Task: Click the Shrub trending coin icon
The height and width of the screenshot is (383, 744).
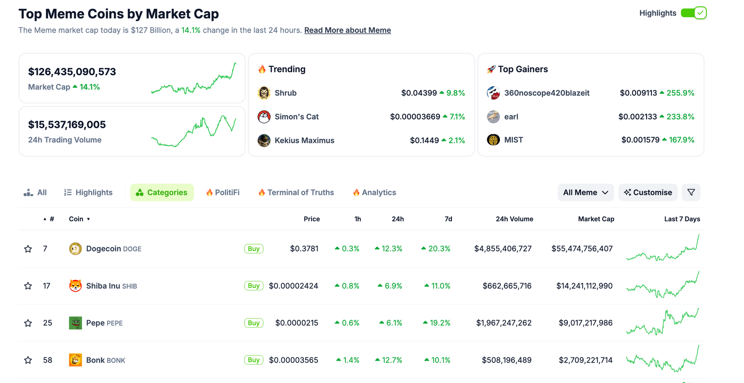Action: point(264,93)
